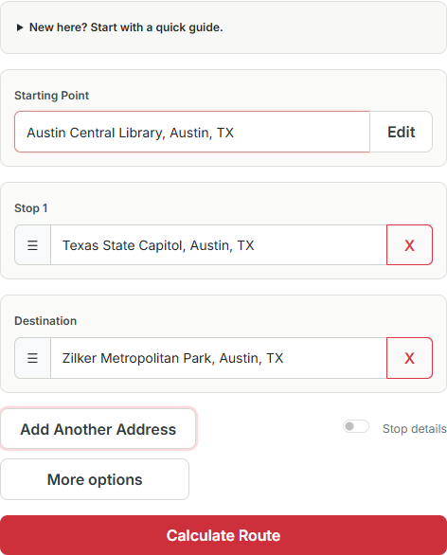Click the 'Stop details' label text

coord(415,429)
